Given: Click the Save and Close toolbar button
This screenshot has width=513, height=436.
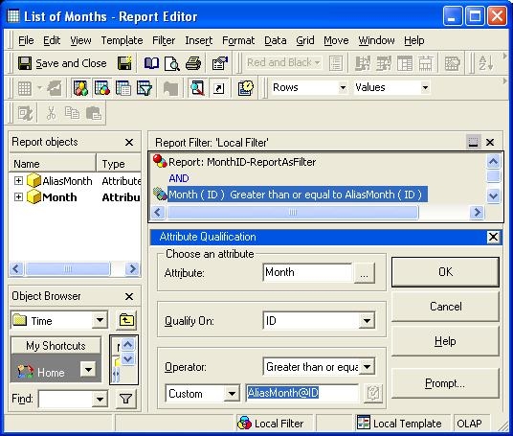Looking at the screenshot, I should tap(62, 63).
